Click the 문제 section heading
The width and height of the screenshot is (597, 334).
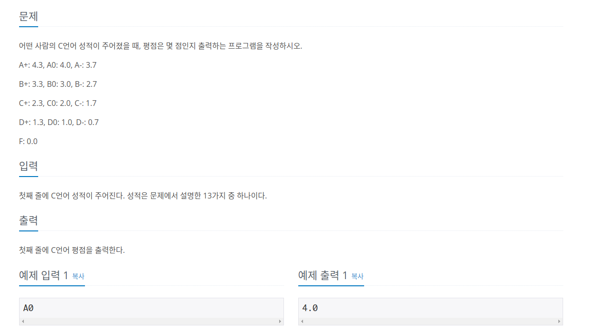tap(29, 16)
